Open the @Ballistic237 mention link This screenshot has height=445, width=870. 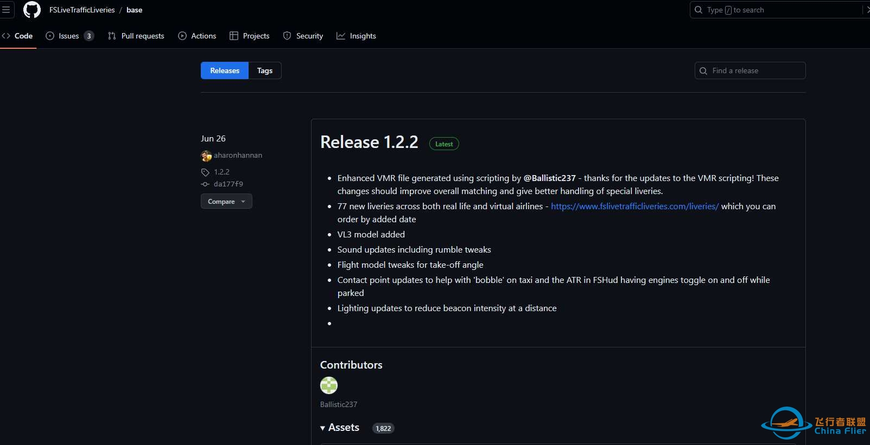549,178
